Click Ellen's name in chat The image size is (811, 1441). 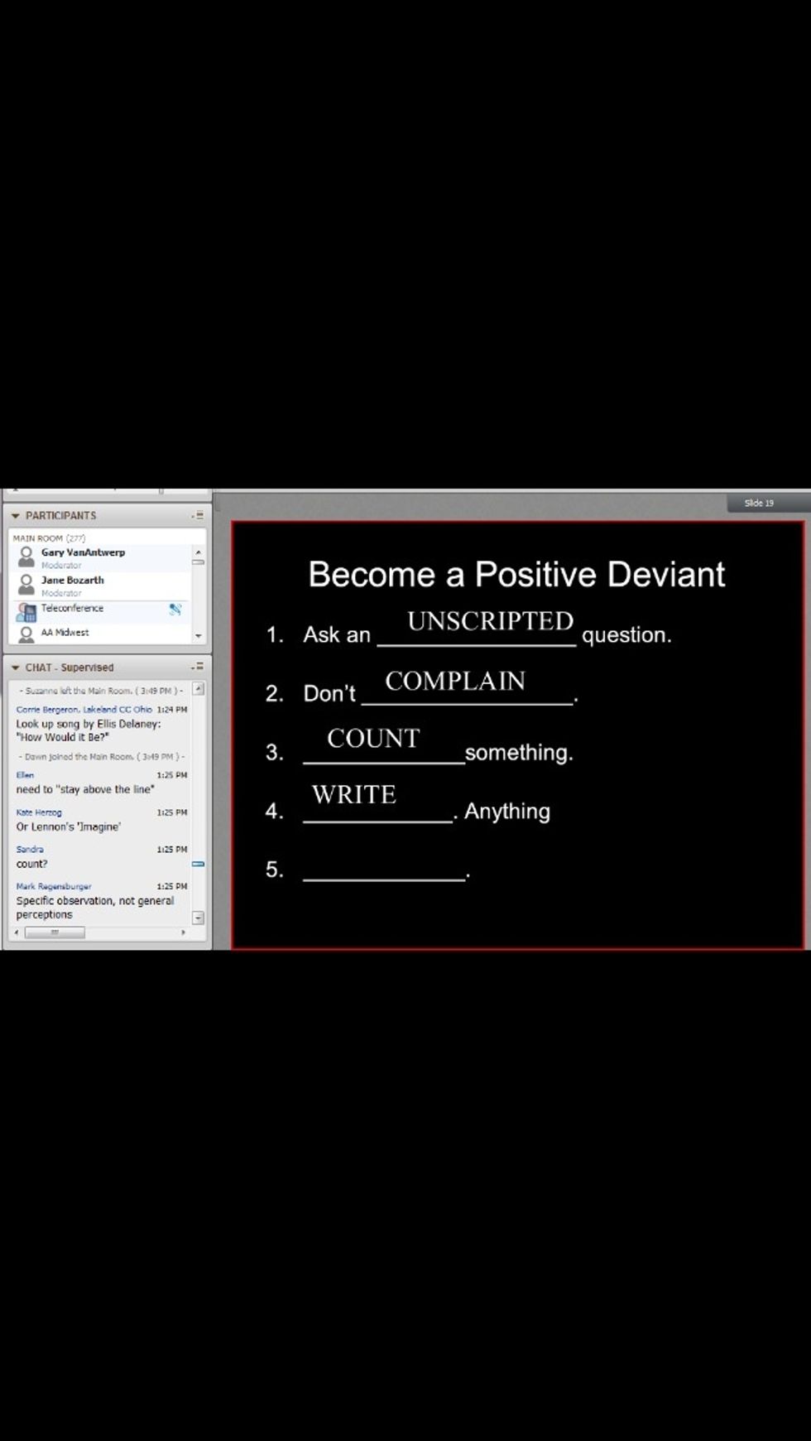(25, 775)
